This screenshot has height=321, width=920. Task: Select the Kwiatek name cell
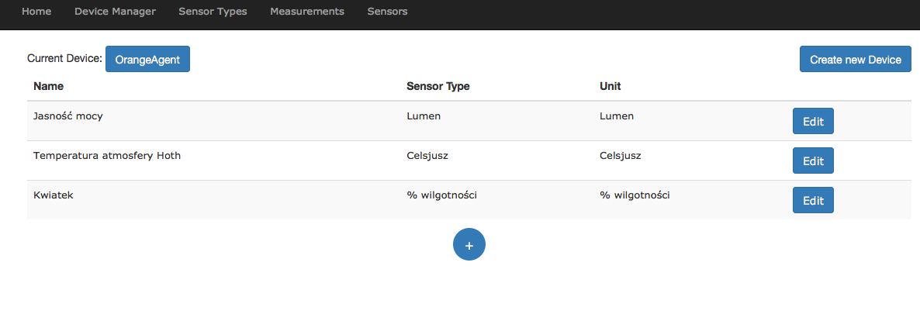[x=54, y=195]
